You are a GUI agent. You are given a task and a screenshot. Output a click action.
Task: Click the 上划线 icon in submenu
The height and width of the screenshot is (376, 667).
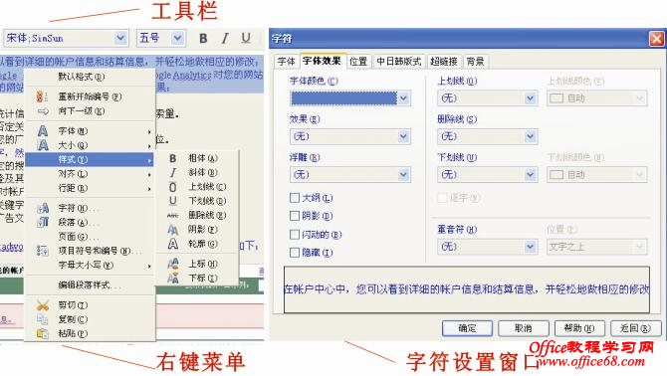[172, 187]
